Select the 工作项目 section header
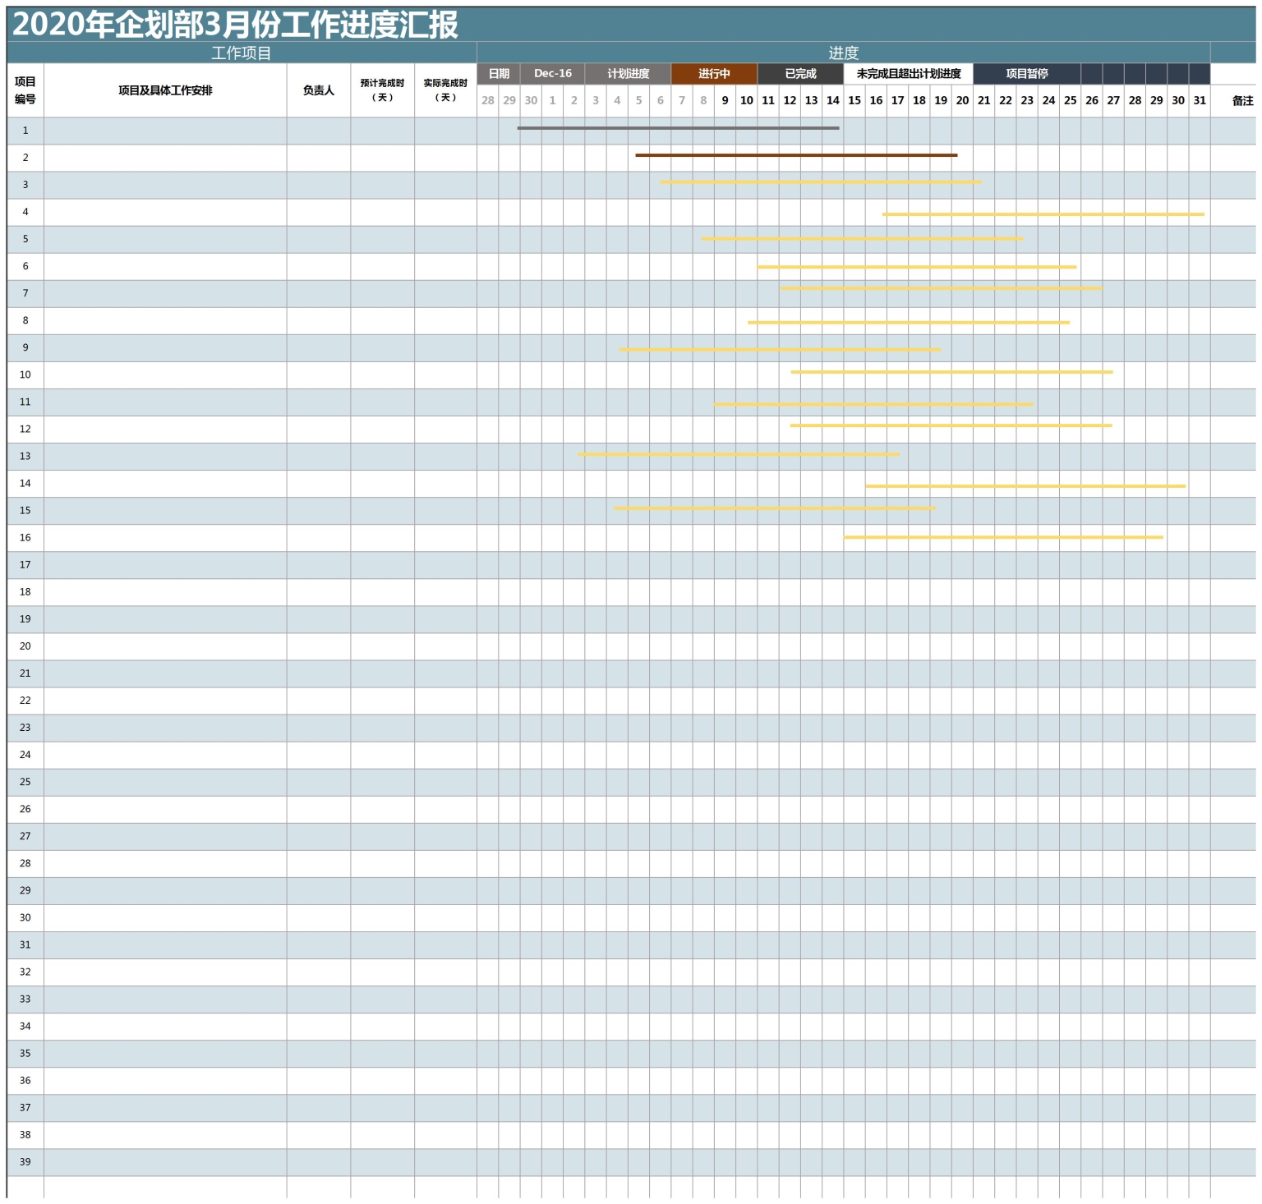The height and width of the screenshot is (1204, 1262). [241, 53]
